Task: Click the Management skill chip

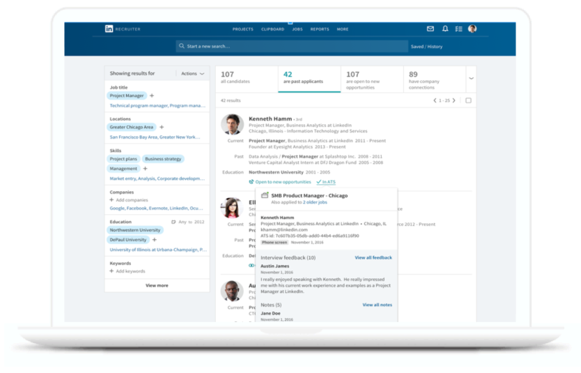Action: coord(123,168)
